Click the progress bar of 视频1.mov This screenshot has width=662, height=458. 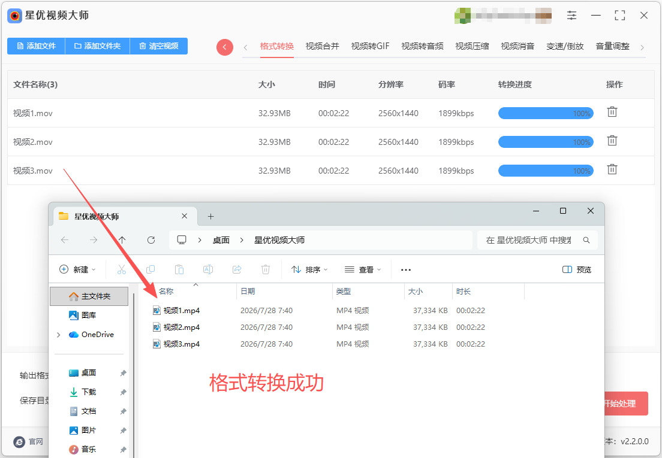(546, 113)
